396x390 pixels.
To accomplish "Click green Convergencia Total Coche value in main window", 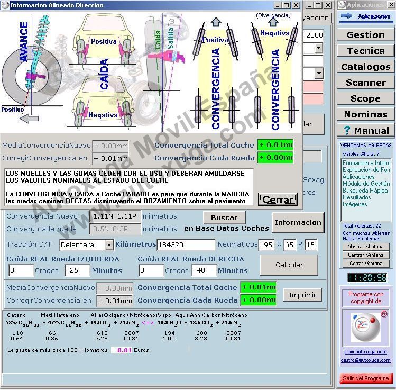I will coord(259,287).
